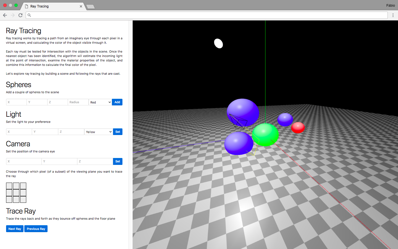Screen dimensions: 398x249
Task: Select the bottom-left pixel grid cell
Action: 9,199
